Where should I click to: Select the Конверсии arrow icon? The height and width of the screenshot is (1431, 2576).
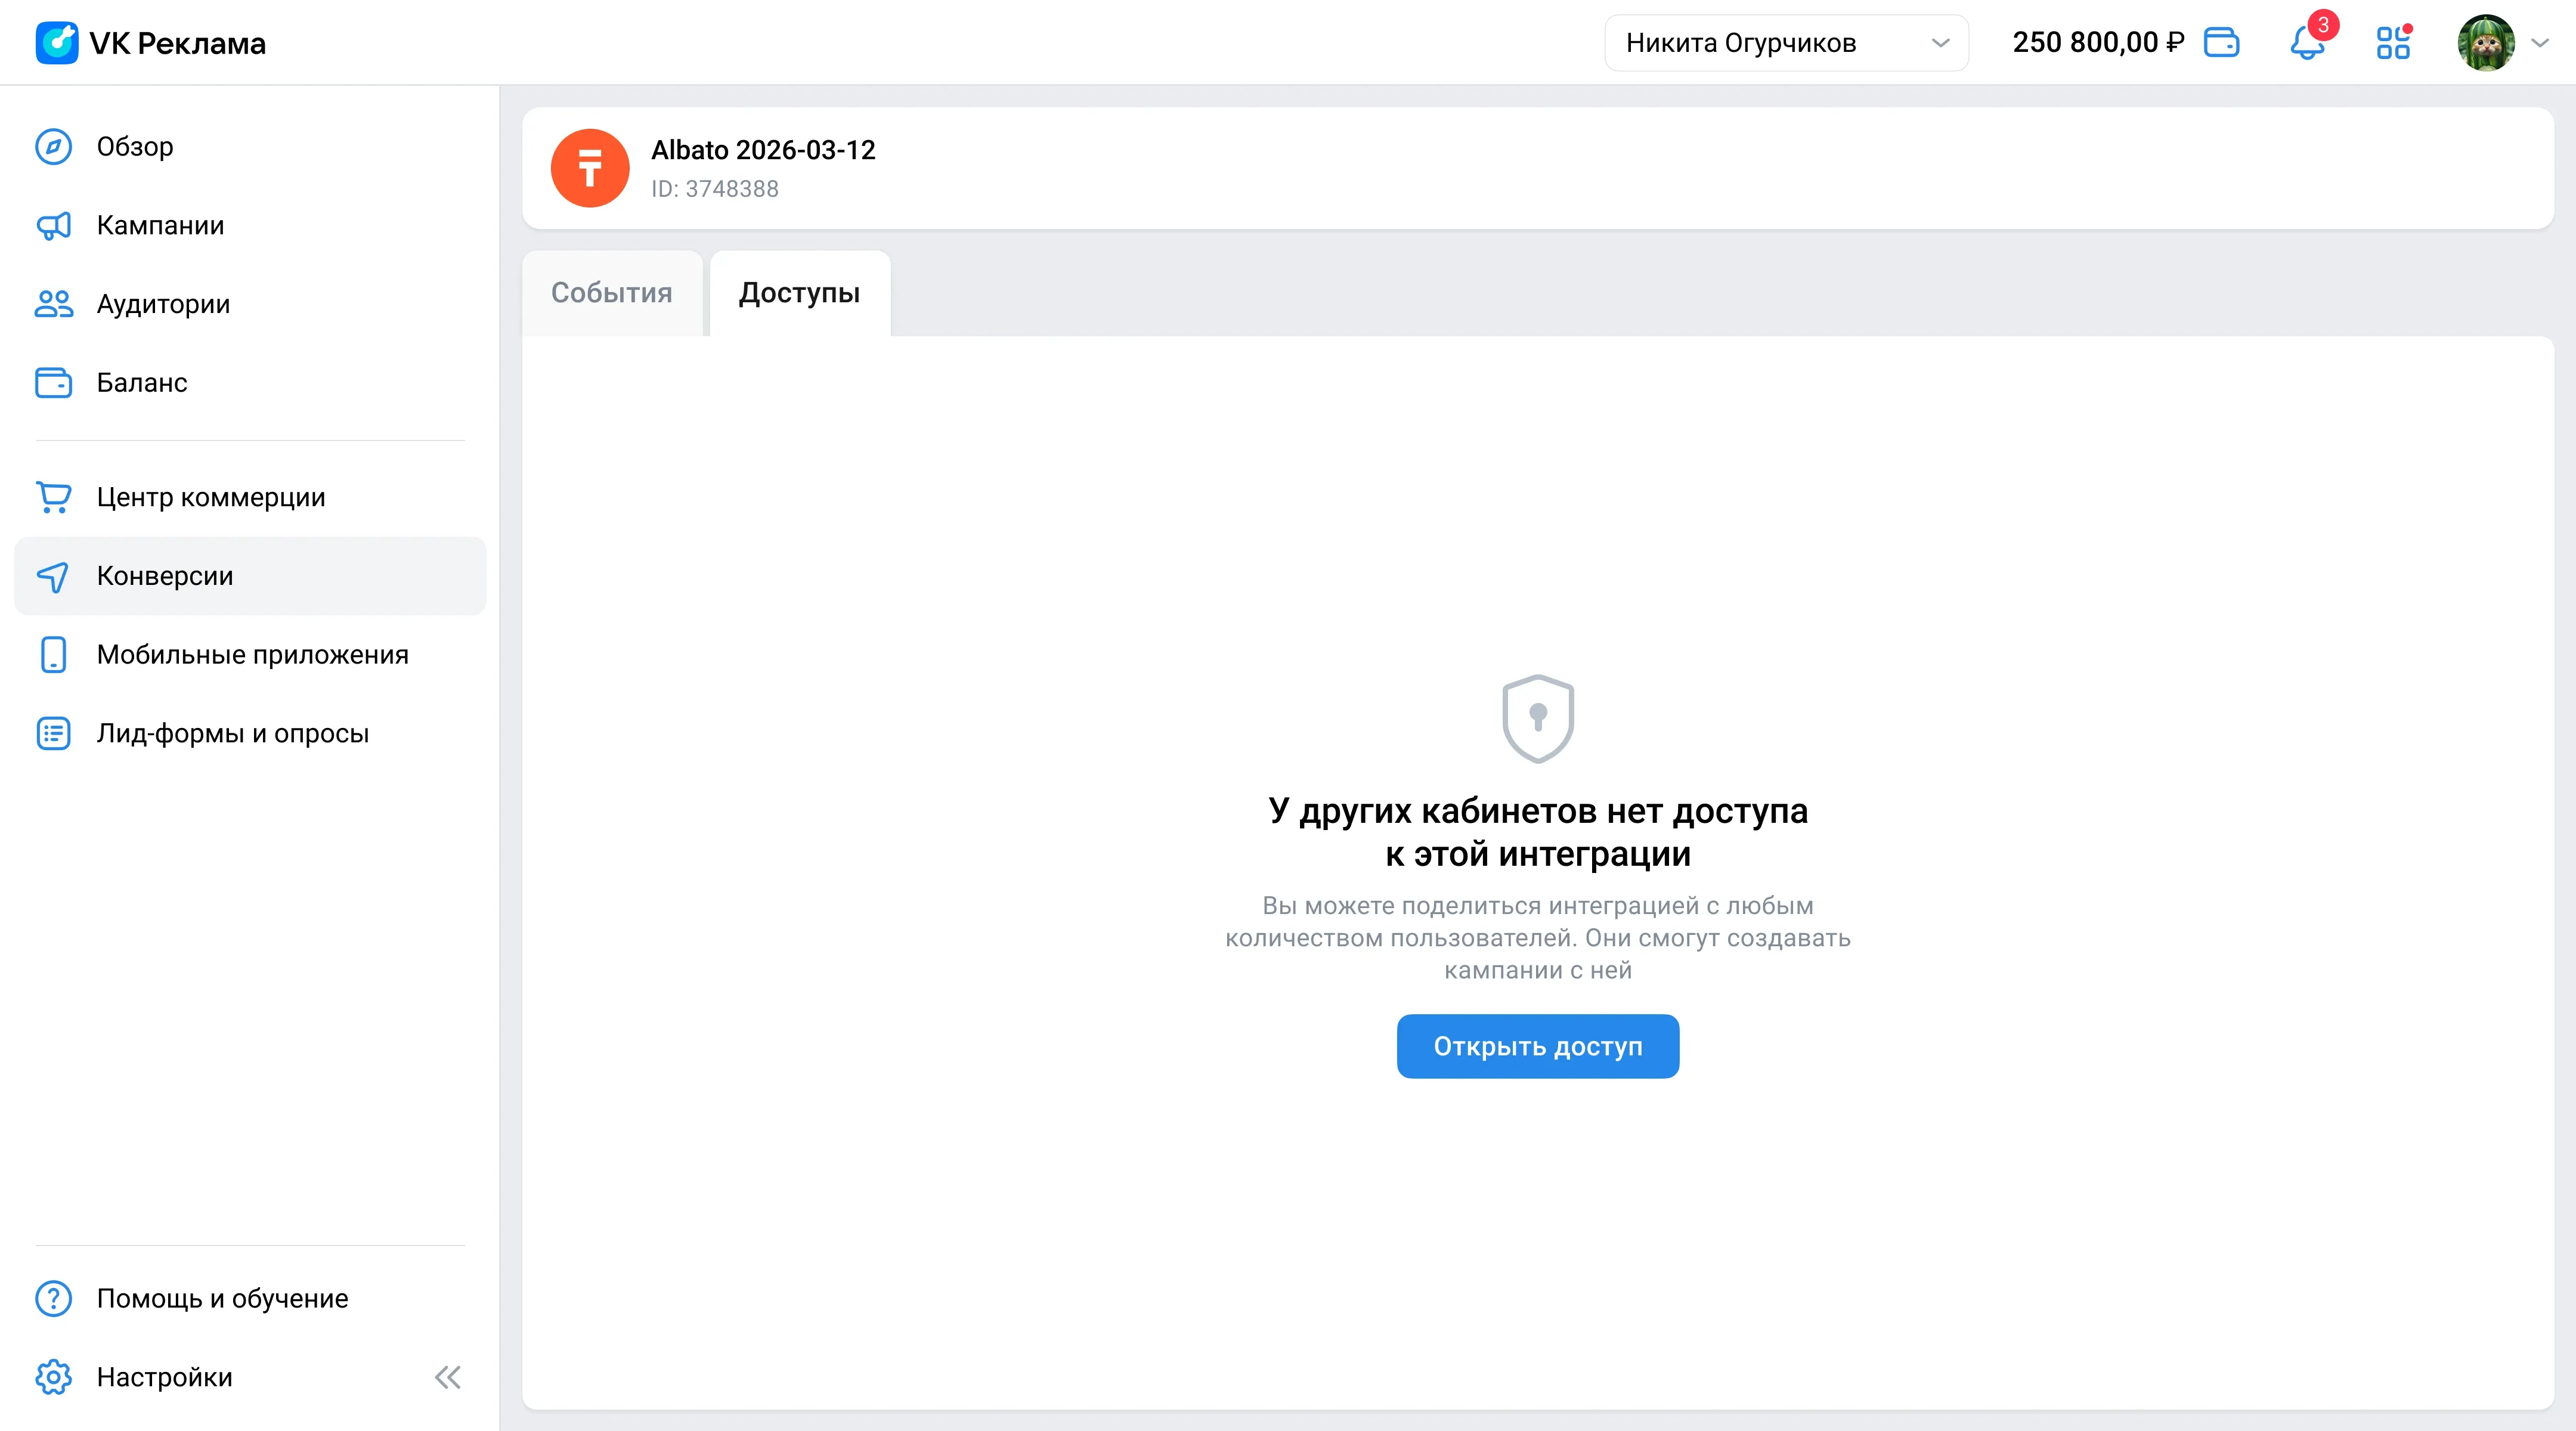click(54, 576)
